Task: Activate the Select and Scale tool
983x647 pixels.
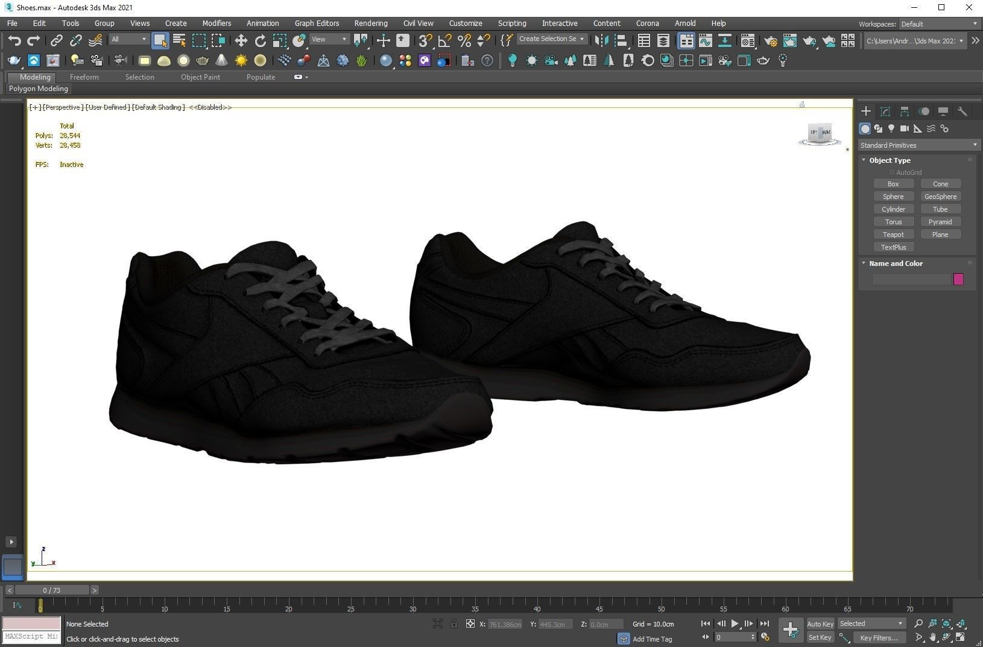Action: [x=279, y=40]
